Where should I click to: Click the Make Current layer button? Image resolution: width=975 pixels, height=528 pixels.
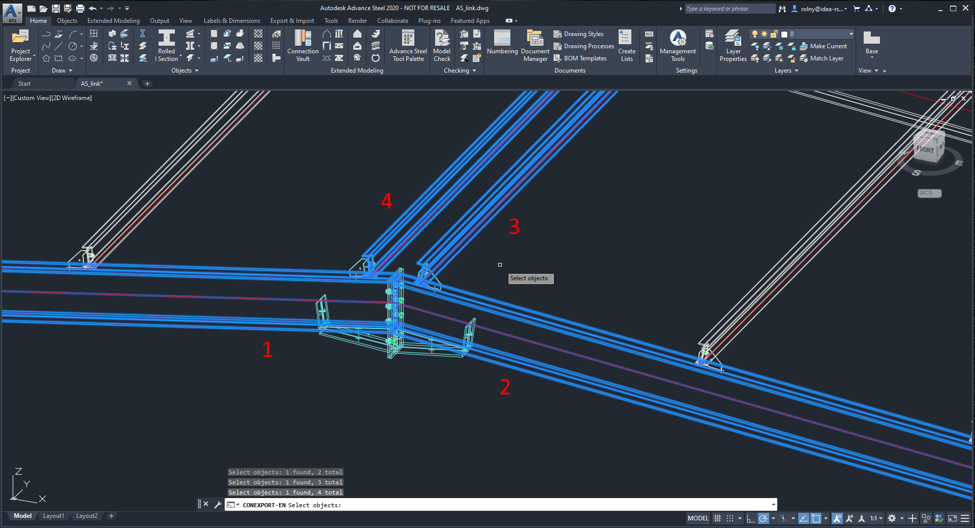[x=824, y=46]
